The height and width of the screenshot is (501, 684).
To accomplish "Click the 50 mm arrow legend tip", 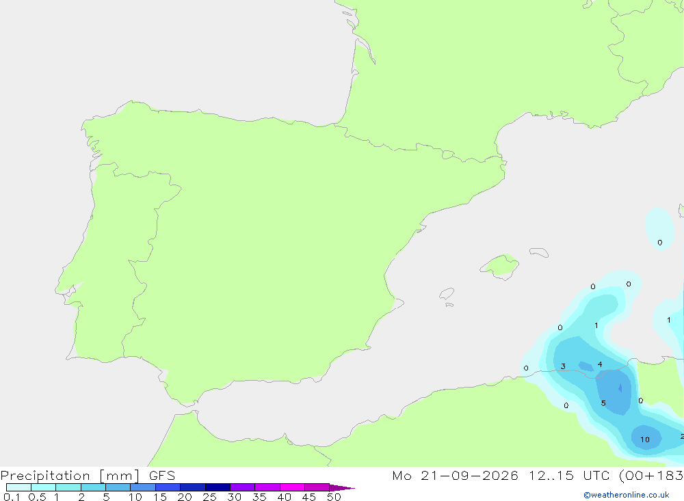I will coord(342,487).
